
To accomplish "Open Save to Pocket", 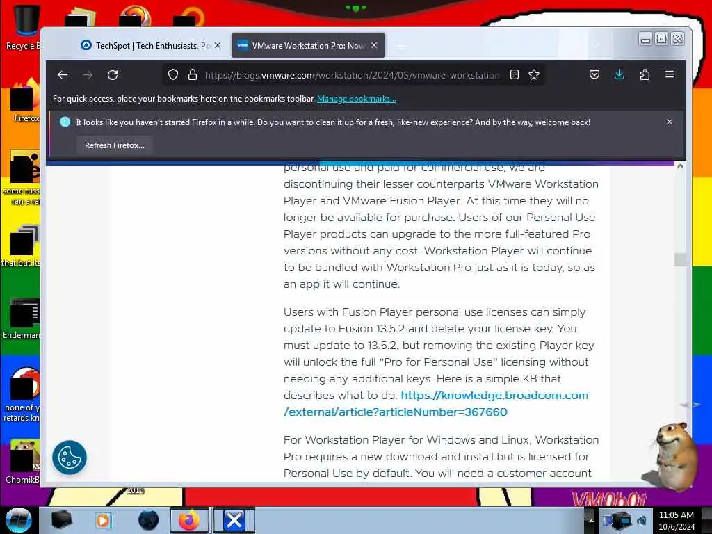I will point(594,74).
